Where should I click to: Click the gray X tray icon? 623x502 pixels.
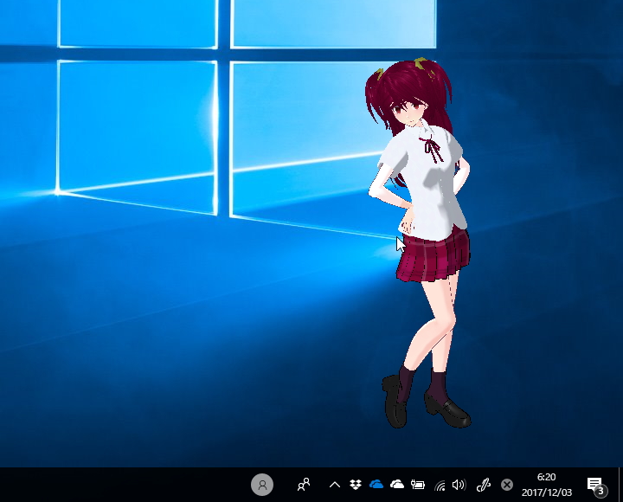(507, 485)
